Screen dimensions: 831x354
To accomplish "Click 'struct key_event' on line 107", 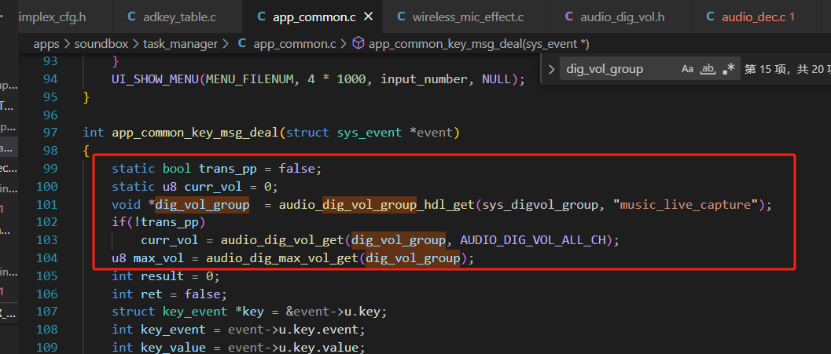I will [x=169, y=312].
